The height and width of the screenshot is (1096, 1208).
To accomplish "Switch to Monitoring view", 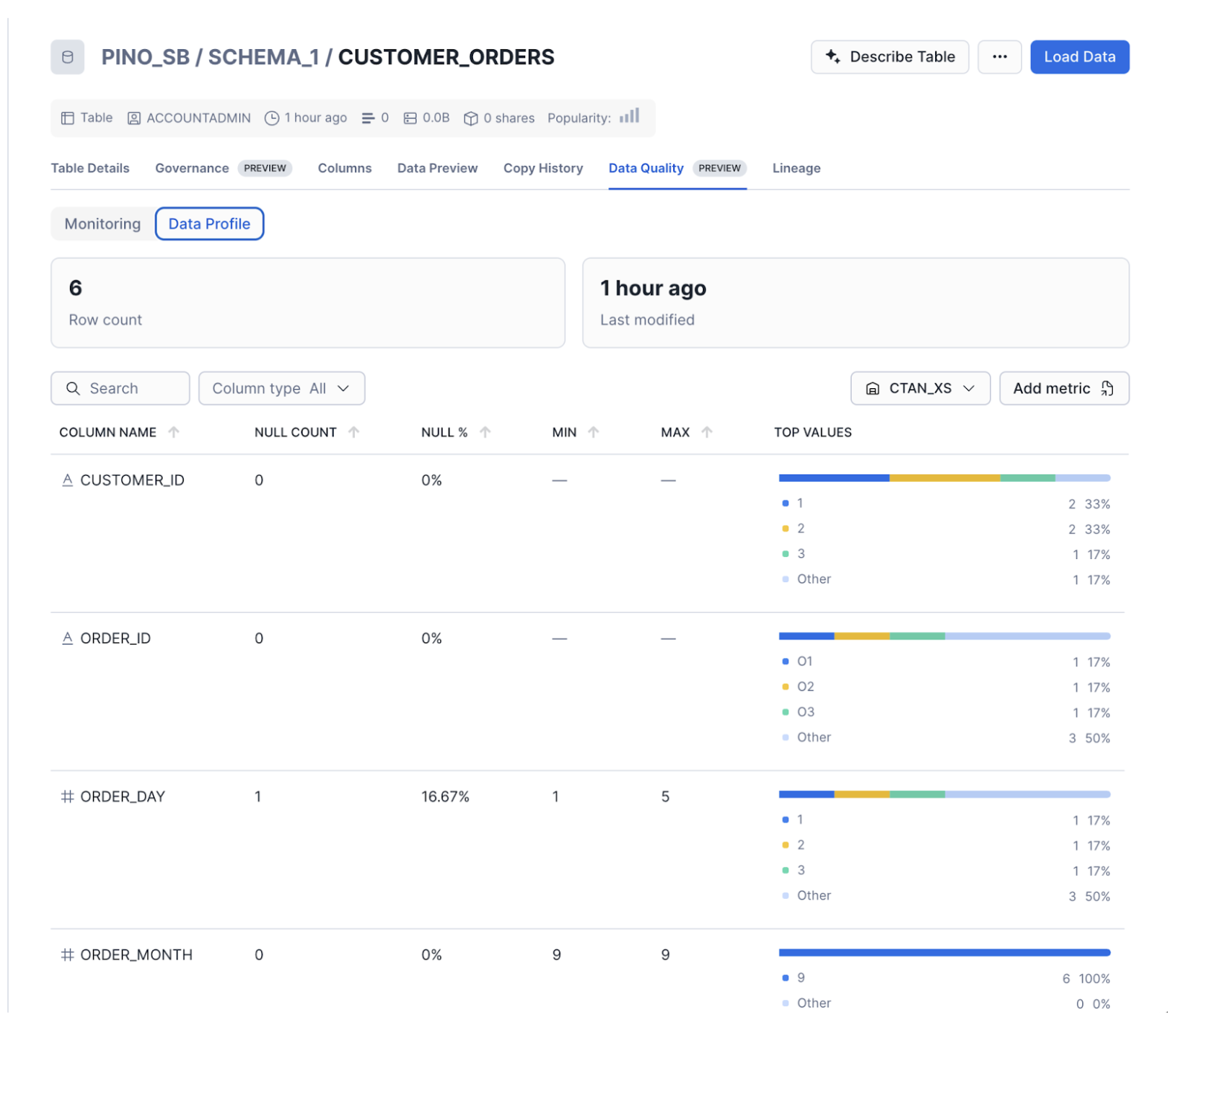I will coord(103,224).
